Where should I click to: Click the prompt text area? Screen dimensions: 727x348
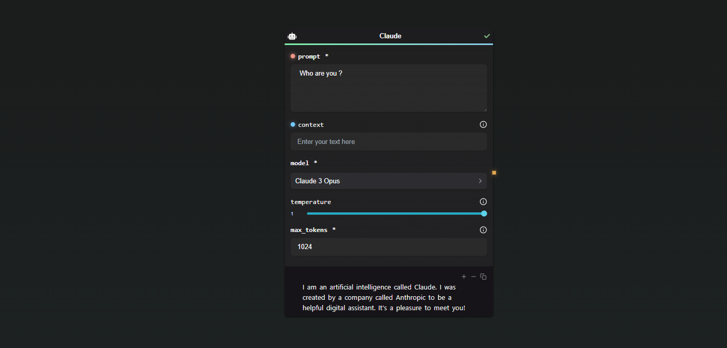389,88
